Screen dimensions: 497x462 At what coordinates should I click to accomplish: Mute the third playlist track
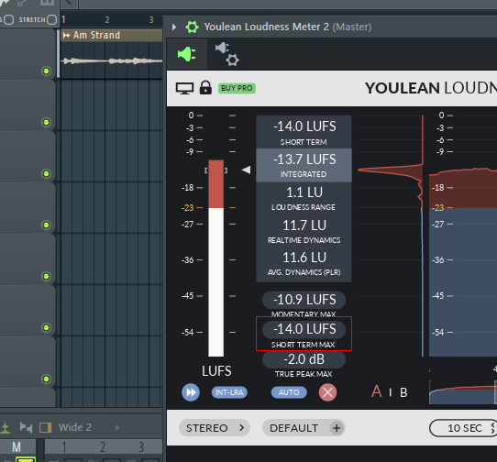tap(46, 173)
